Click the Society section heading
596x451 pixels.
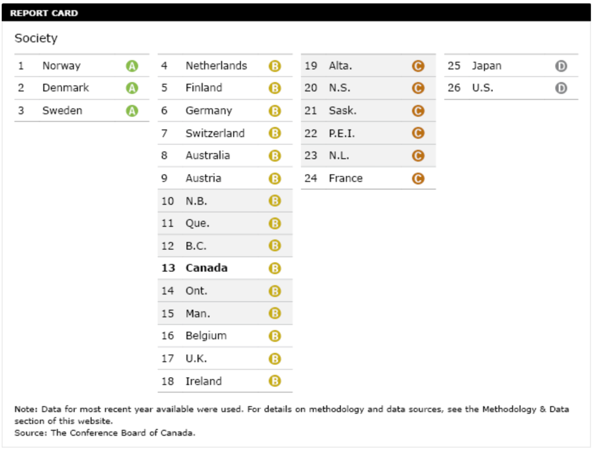coord(36,38)
